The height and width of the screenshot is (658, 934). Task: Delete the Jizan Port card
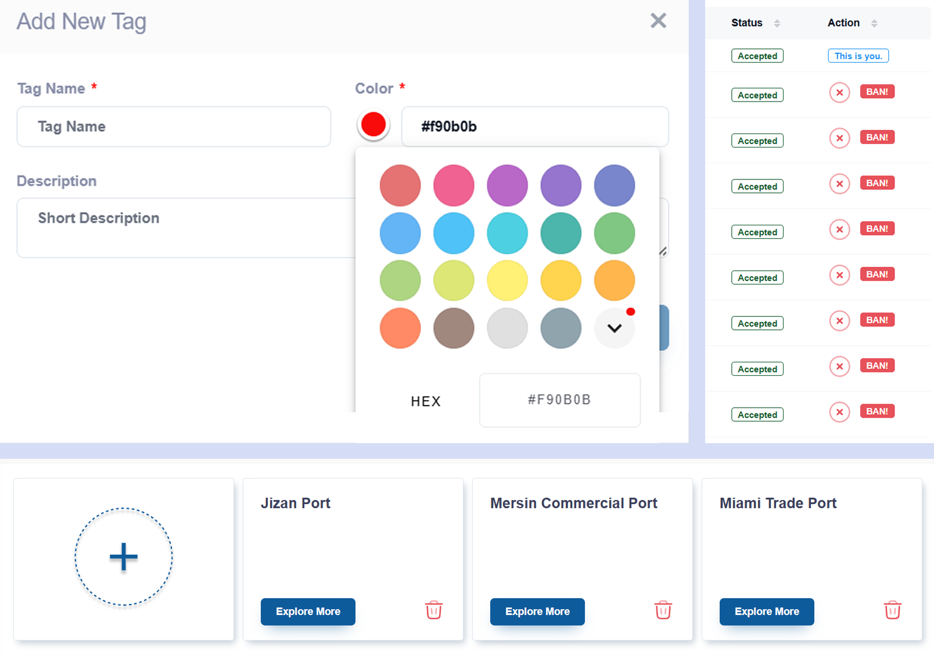click(x=433, y=610)
